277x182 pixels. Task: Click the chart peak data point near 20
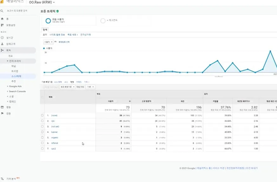pos(270,51)
